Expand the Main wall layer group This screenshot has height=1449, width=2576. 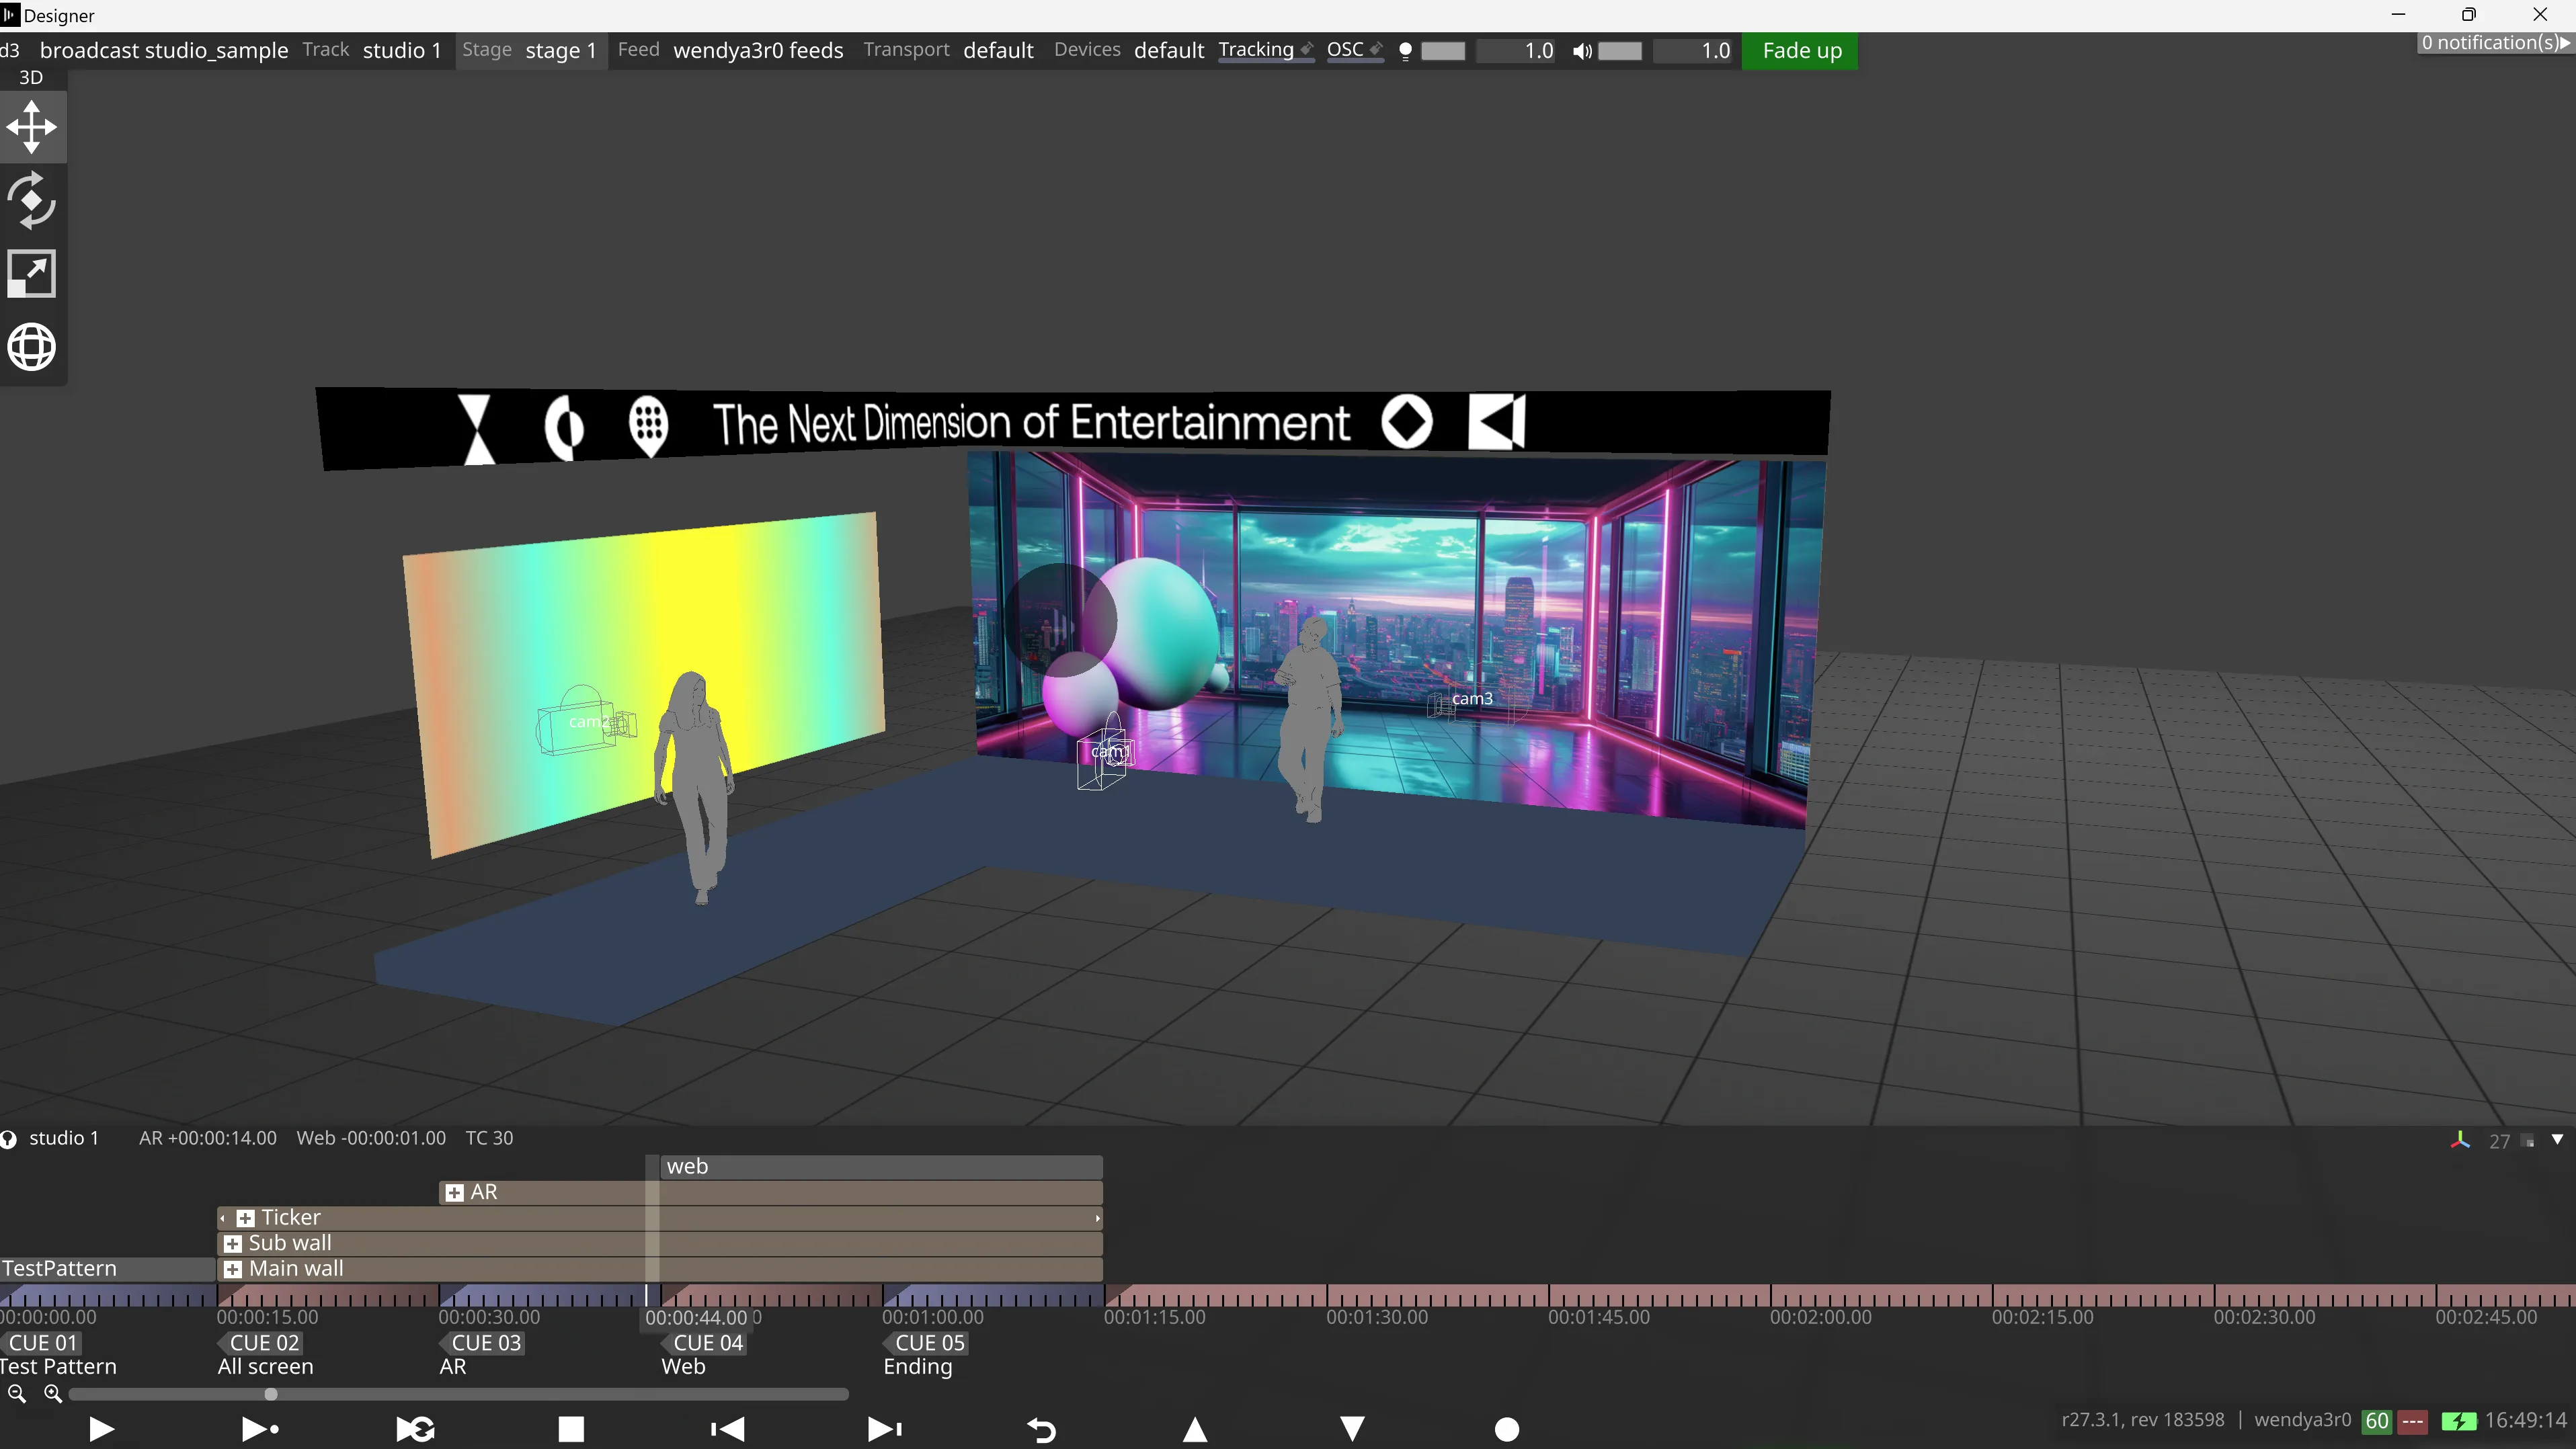233,1270
